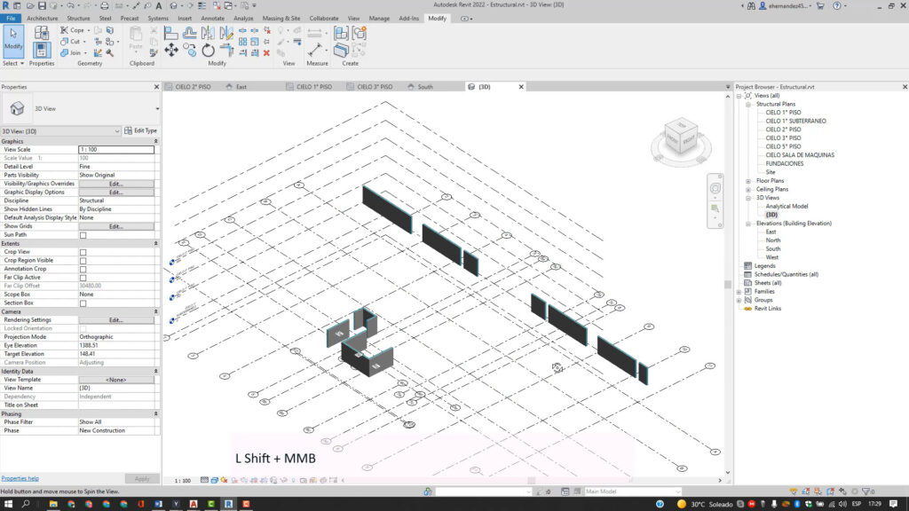Click the Offset tool icon

(190, 34)
